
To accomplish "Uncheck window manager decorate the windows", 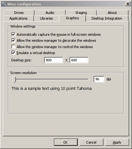I will (13, 40).
